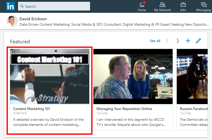Screen dimensions: 212x140
Task: Click the SlideShare source label
Action: (20, 113)
